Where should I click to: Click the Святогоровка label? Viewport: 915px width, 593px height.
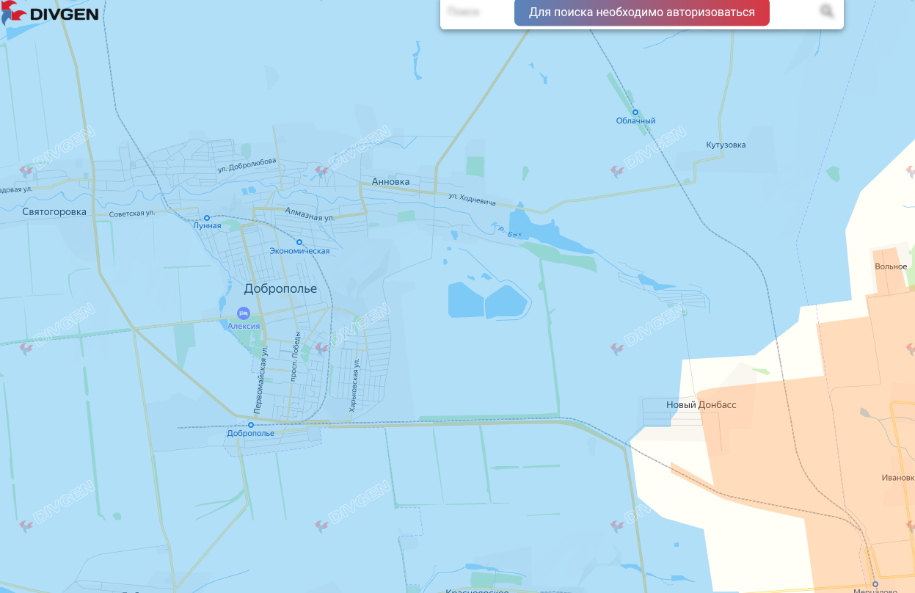[x=54, y=212]
